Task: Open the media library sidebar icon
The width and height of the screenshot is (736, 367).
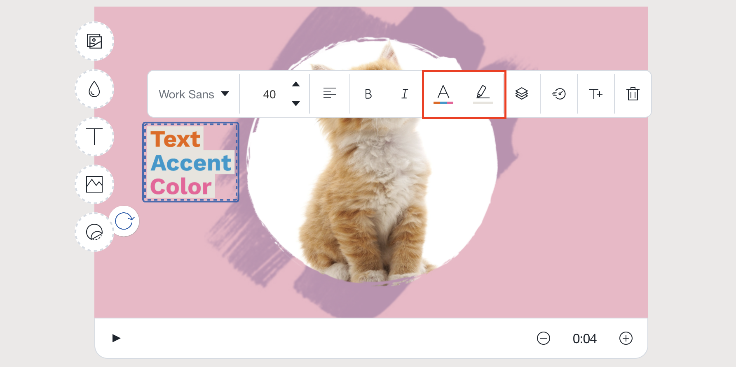Action: (x=94, y=41)
